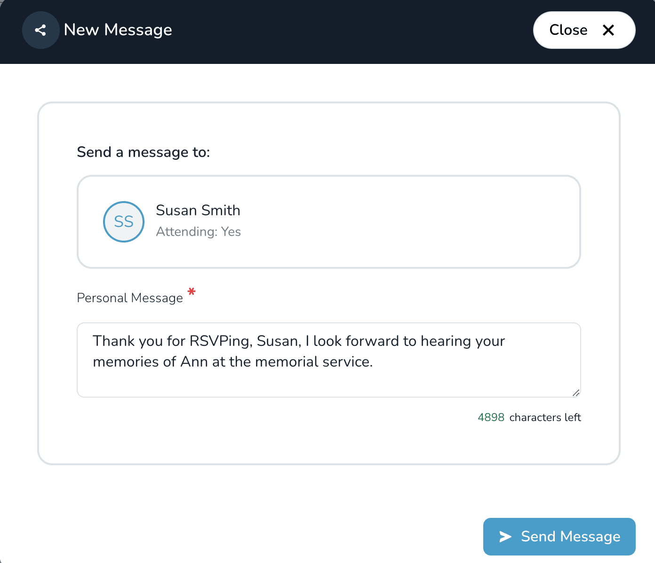The height and width of the screenshot is (563, 655).
Task: Click the New Message title text
Action: [x=118, y=30]
